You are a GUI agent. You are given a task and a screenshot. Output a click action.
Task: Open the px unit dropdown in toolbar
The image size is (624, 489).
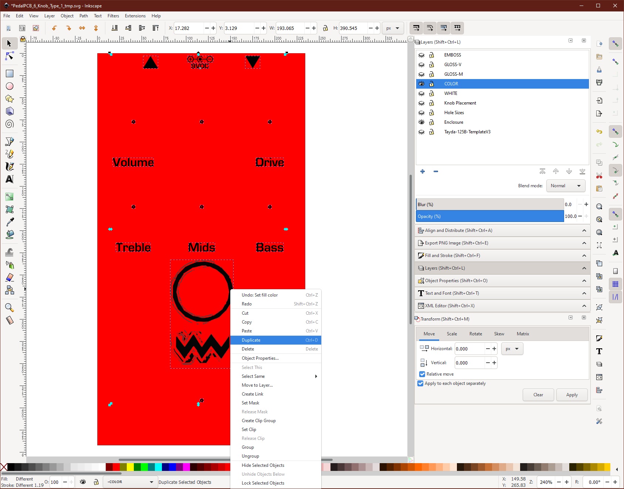pyautogui.click(x=393, y=28)
